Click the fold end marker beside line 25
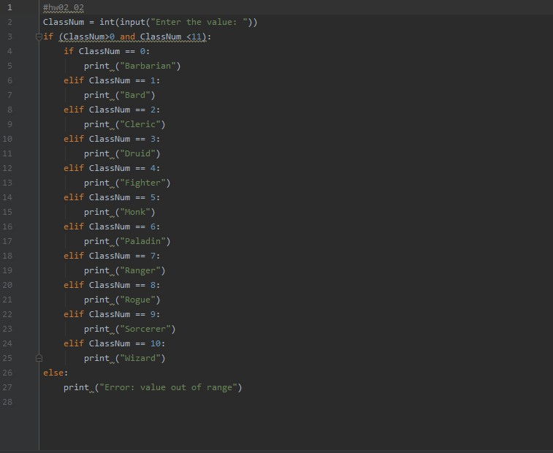 [x=39, y=358]
